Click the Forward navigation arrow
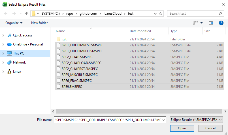Viewport: 228px width, 135px height. click(x=14, y=14)
